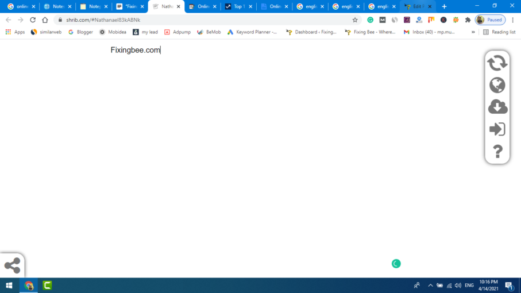
Task: Open the Reading list
Action: point(499,32)
